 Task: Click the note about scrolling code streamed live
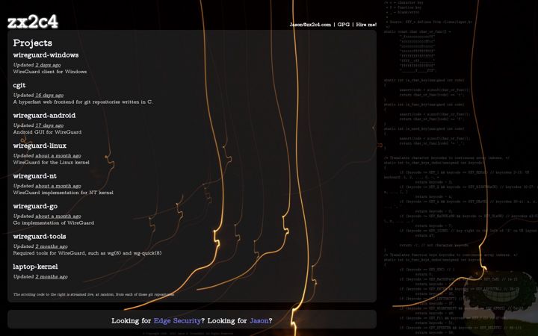tap(93, 294)
